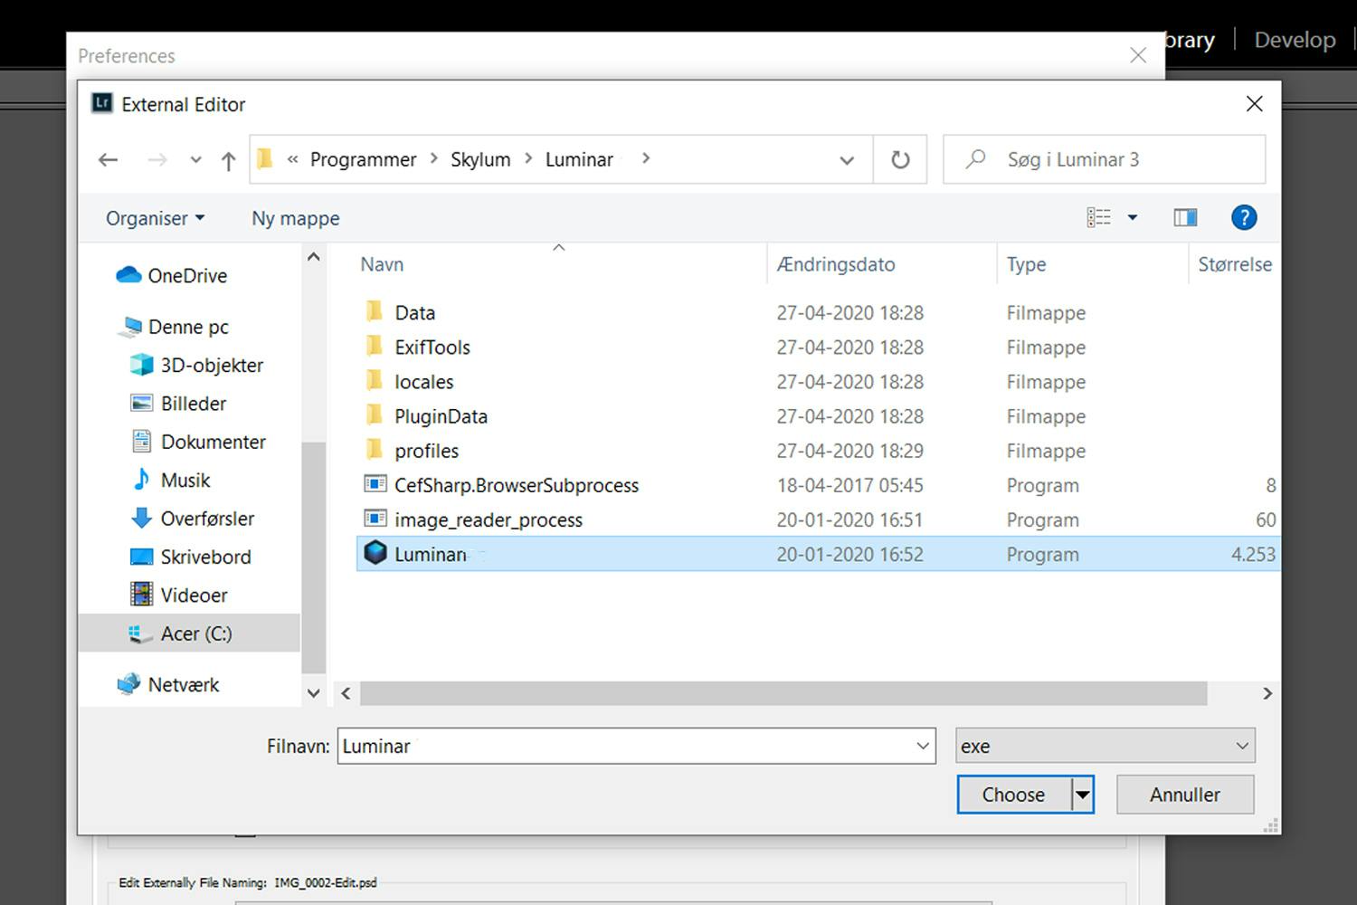Click the profiles folder icon
Viewport: 1357px width, 905px height.
(375, 450)
